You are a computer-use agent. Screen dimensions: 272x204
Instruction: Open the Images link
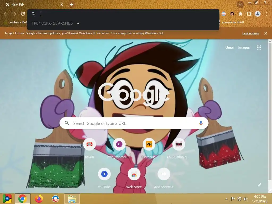point(244,47)
